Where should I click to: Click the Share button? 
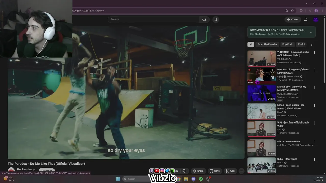198,171
